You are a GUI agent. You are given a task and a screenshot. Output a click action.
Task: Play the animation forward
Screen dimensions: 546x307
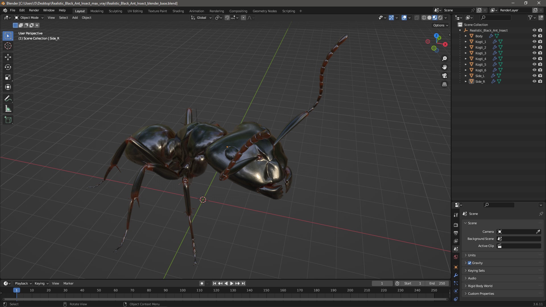tap(232, 283)
